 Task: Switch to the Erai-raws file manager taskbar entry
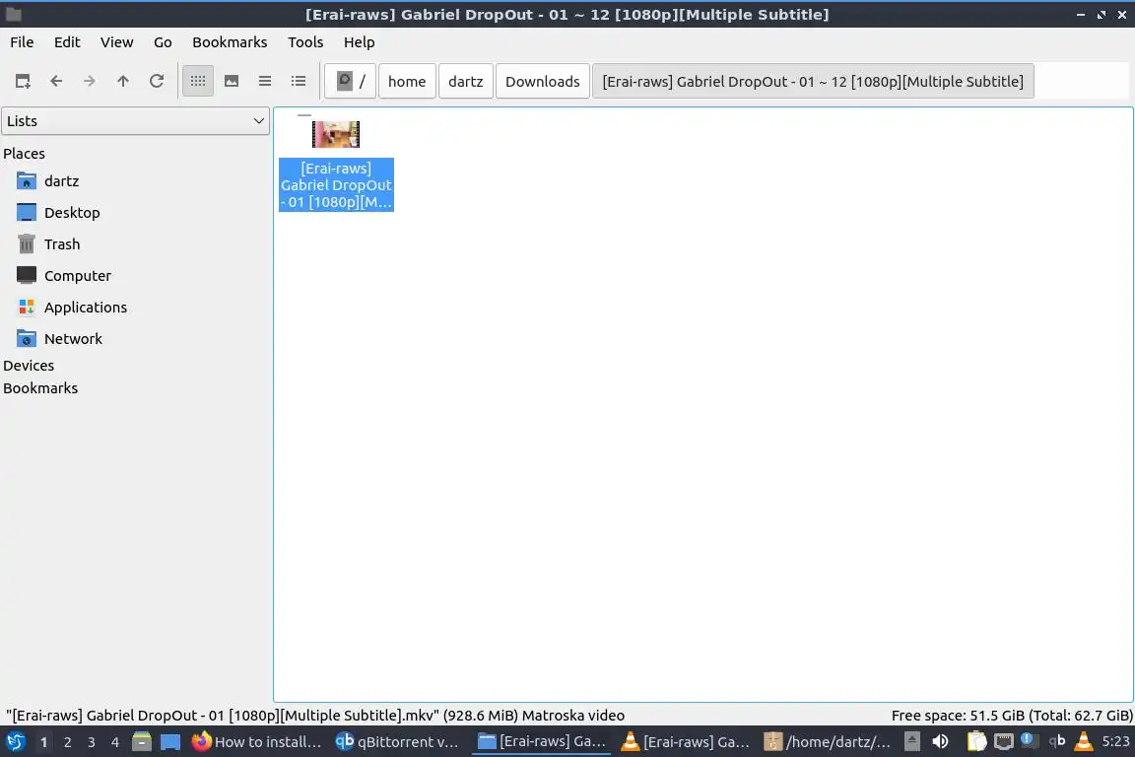pyautogui.click(x=542, y=742)
